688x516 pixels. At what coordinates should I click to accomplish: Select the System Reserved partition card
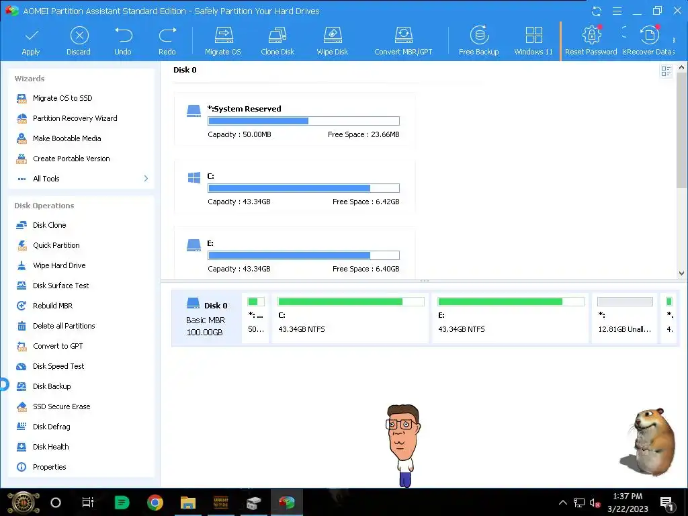[294, 120]
